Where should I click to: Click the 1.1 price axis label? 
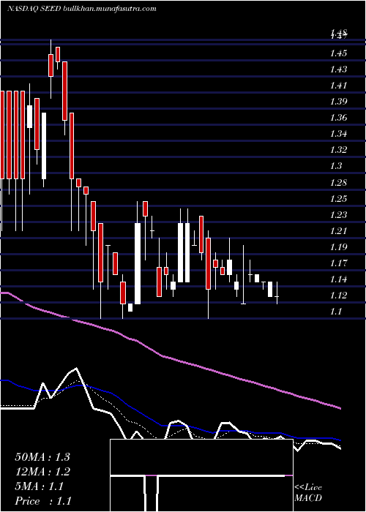[336, 312]
